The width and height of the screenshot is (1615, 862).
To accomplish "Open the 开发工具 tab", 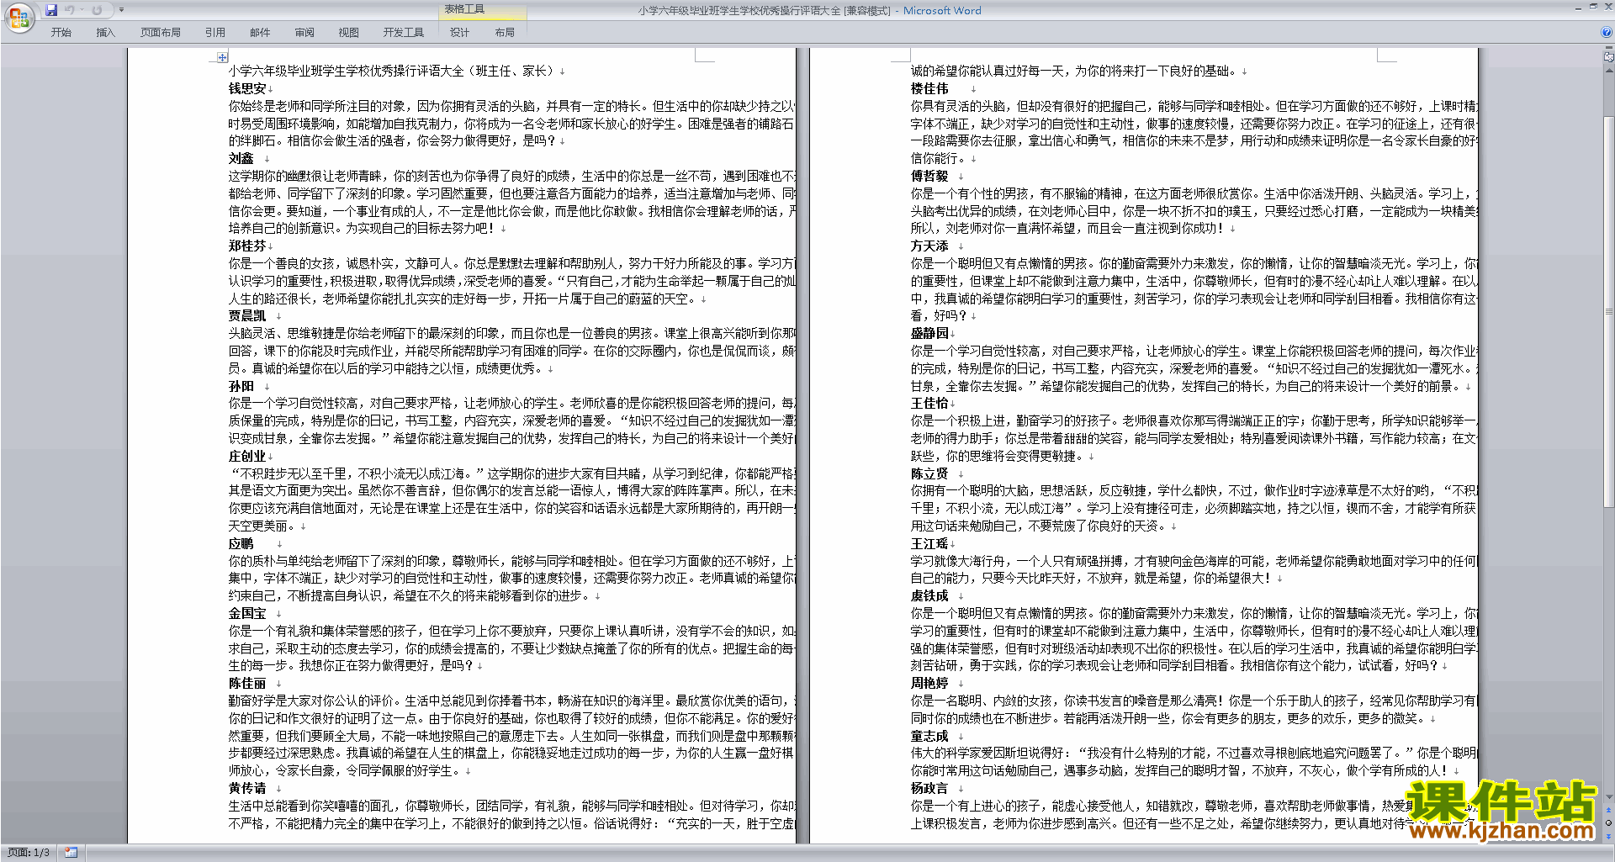I will (x=404, y=32).
